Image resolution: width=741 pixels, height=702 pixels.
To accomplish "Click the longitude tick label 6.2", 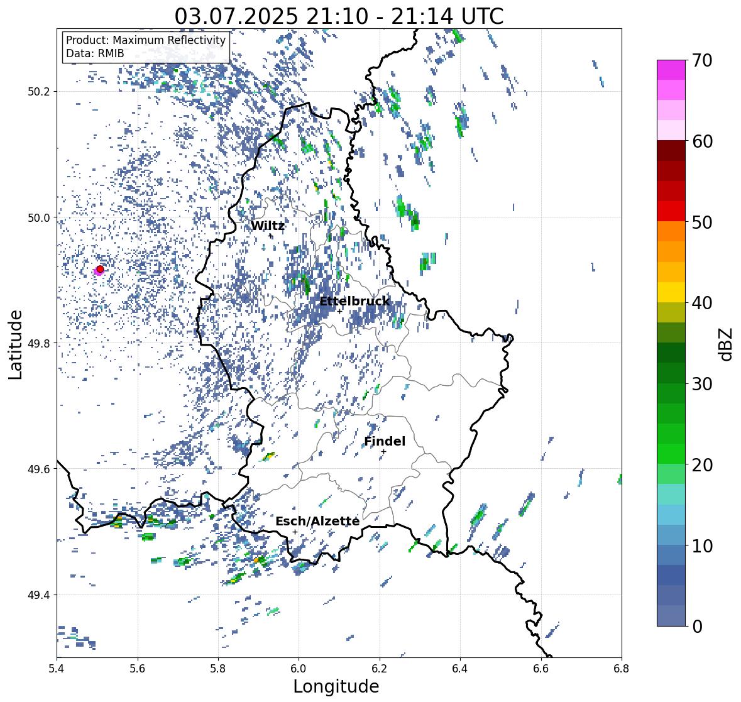I will tap(380, 668).
